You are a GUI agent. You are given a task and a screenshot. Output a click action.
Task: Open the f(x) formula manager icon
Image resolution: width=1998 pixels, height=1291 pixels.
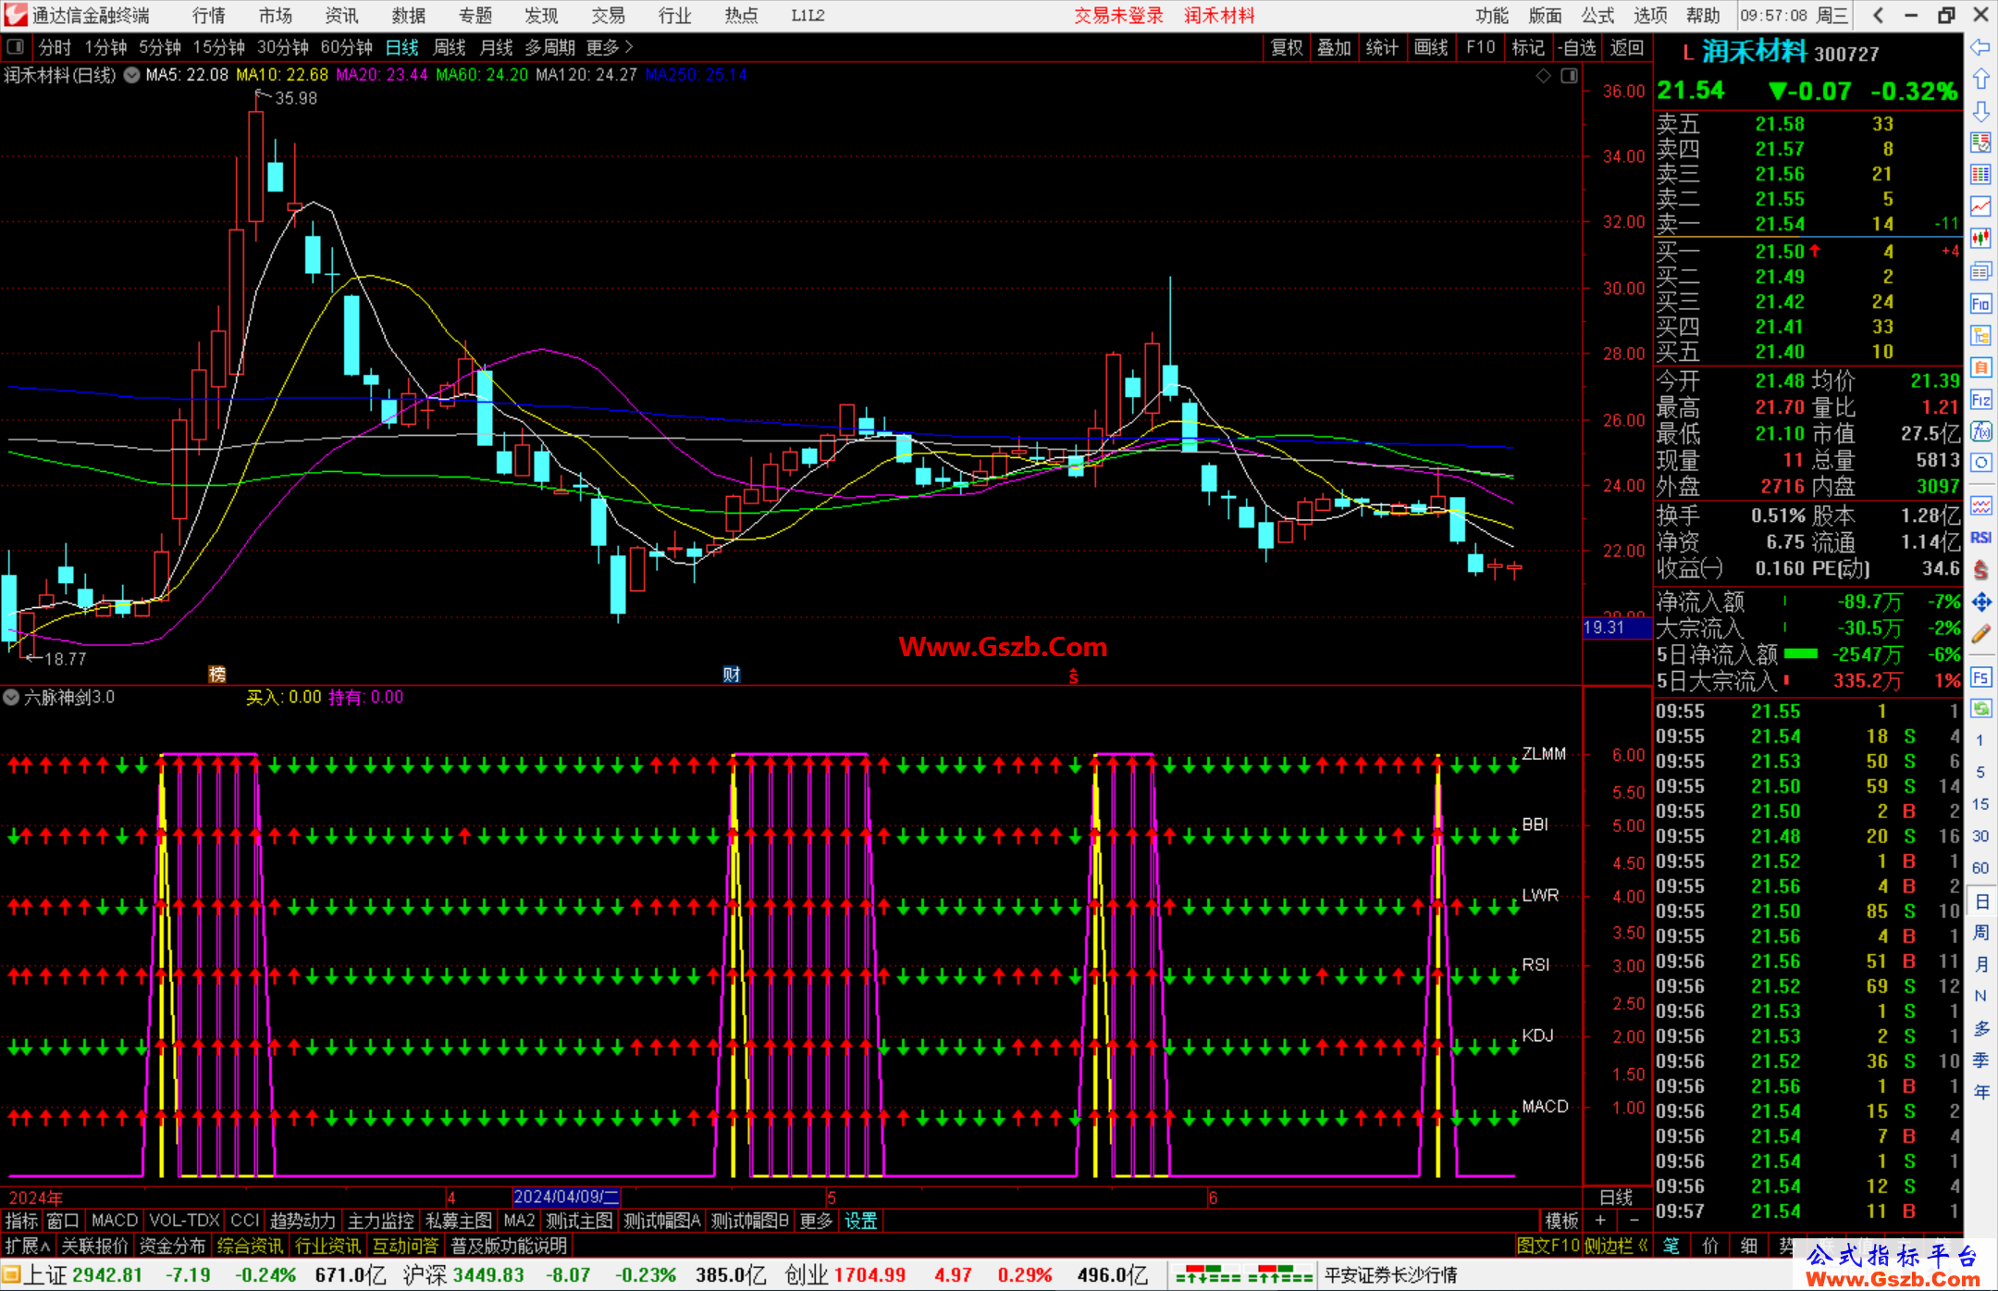(1980, 431)
